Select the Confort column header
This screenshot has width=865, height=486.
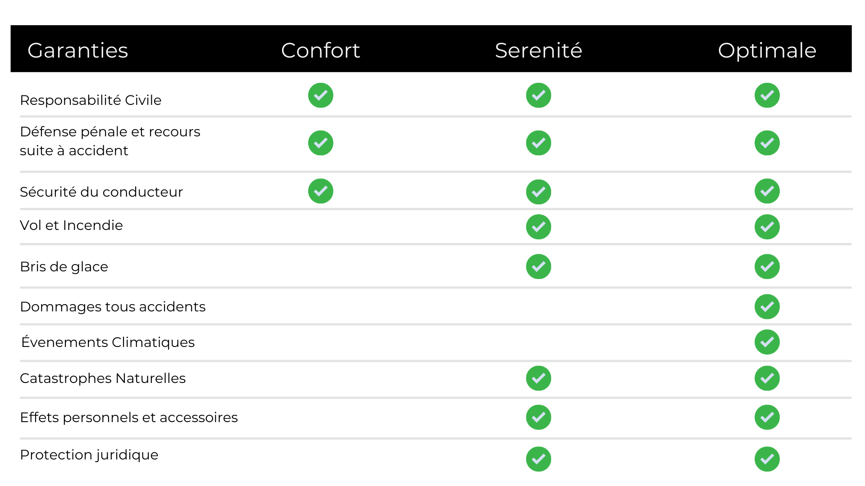pyautogui.click(x=320, y=50)
